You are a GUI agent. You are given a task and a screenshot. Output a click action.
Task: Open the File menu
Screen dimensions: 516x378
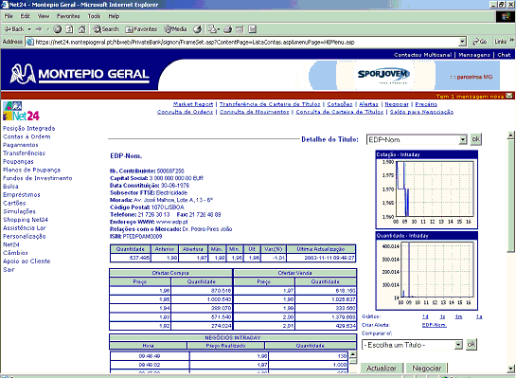(x=9, y=16)
